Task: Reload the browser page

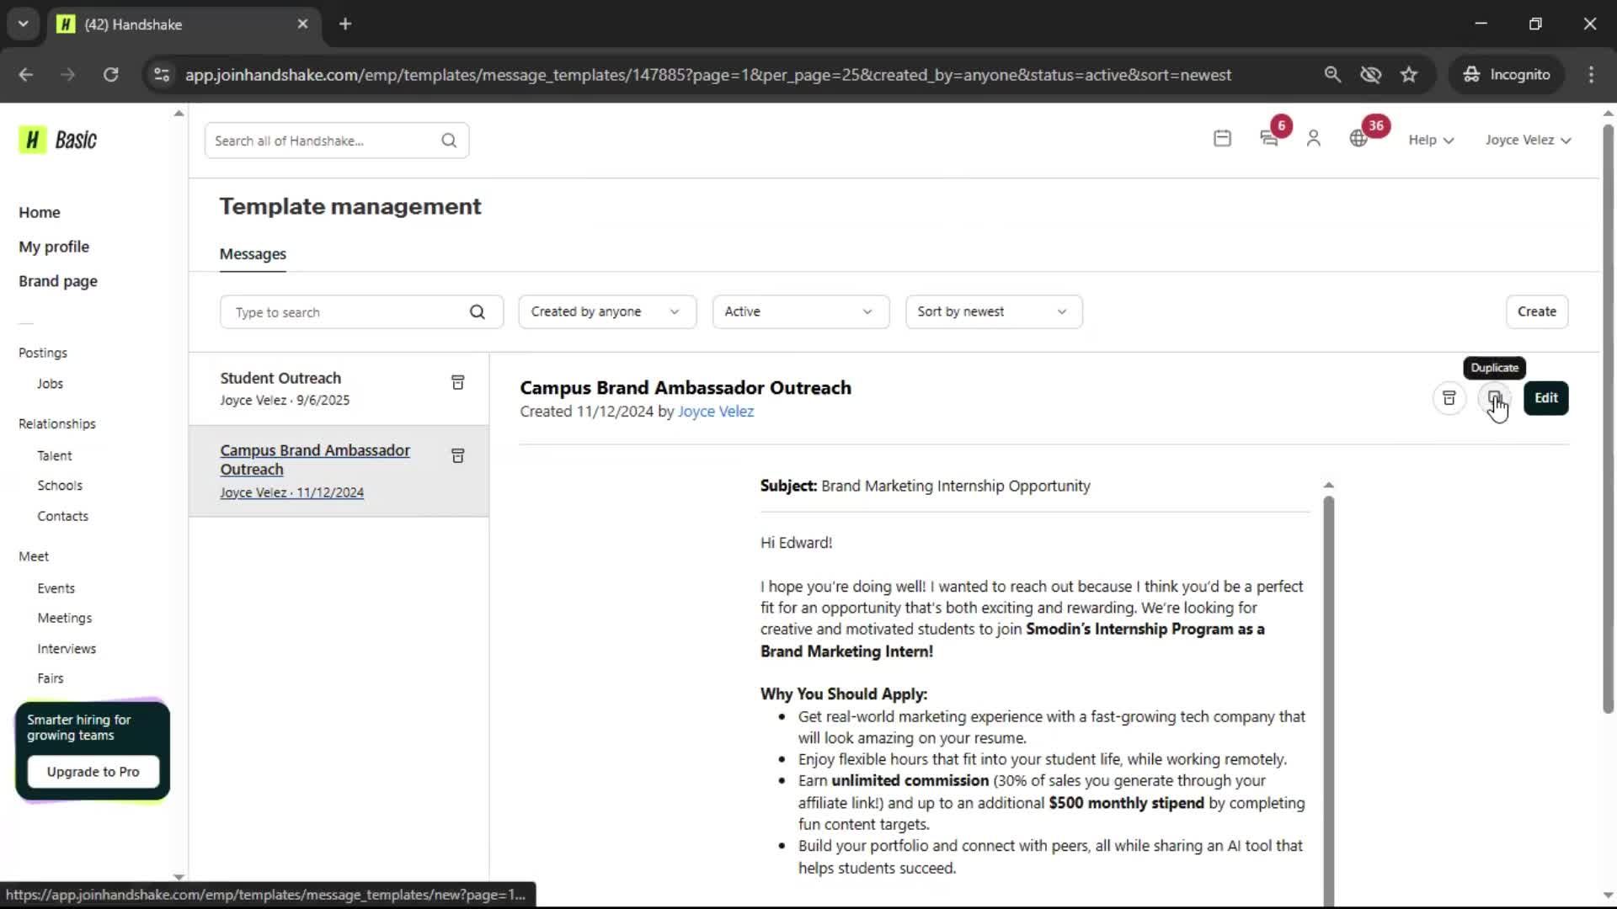Action: click(110, 74)
